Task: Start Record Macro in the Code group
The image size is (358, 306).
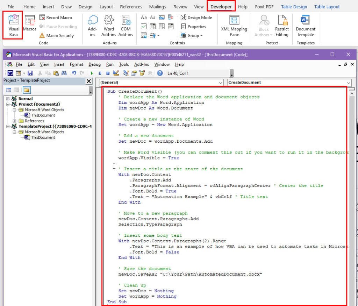Action: pos(56,17)
